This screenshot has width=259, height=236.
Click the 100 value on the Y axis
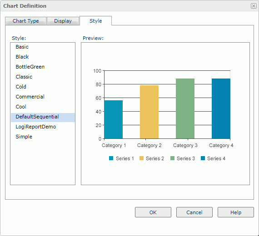pos(97,71)
